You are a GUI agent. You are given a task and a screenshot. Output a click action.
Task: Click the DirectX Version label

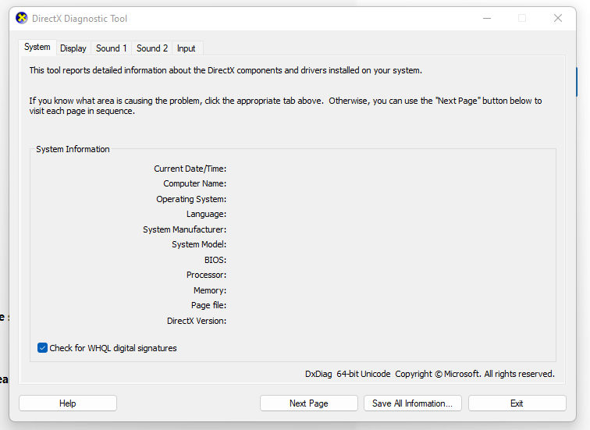[197, 321]
